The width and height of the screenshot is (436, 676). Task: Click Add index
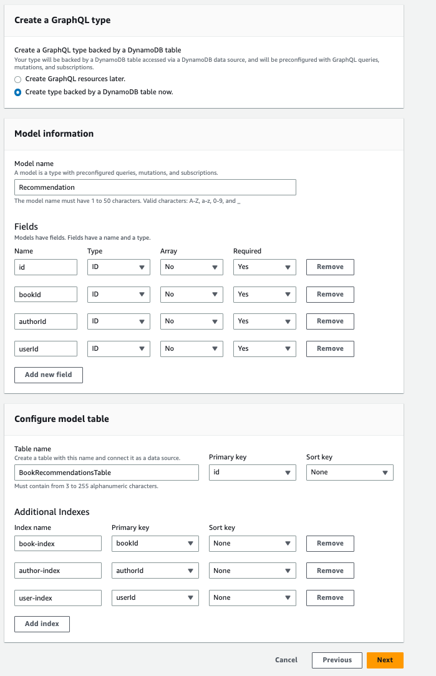point(42,624)
